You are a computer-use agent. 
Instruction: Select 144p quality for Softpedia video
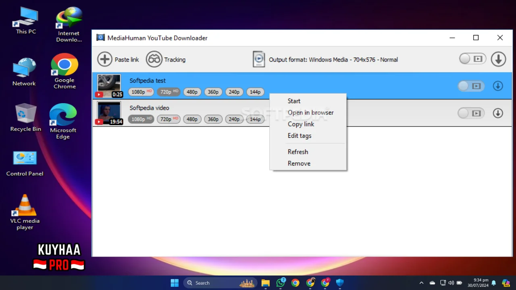255,119
